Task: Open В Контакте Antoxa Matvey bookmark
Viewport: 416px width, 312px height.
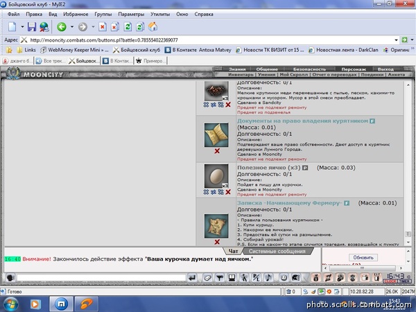Action: click(198, 50)
